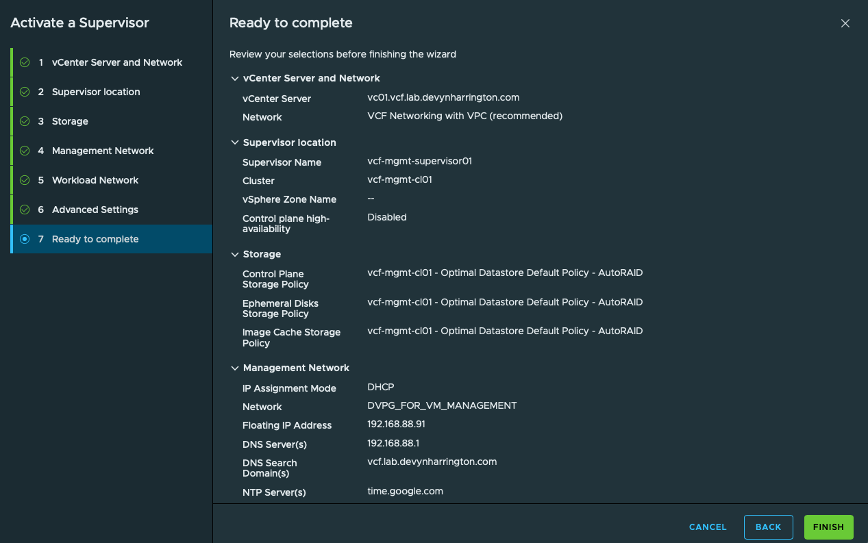The width and height of the screenshot is (868, 543).
Task: Click the CANCEL button
Action: click(x=708, y=527)
